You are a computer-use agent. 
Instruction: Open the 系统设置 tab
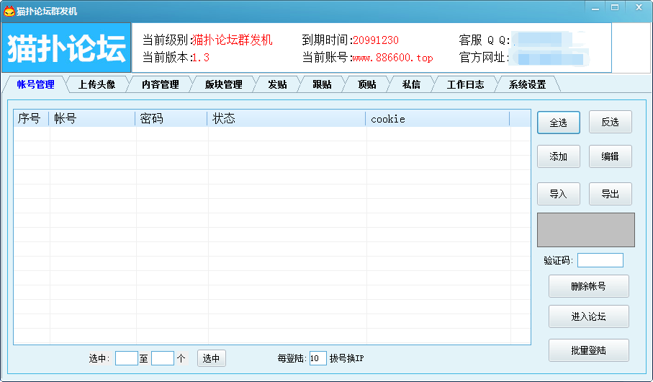[527, 84]
